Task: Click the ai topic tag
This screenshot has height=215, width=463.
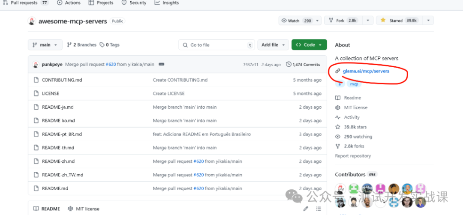Action: 340,84
